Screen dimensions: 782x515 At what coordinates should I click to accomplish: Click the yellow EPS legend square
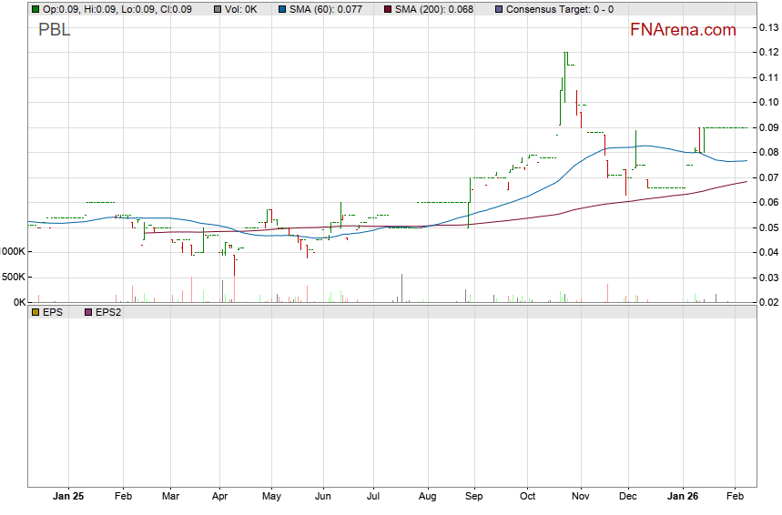(36, 312)
